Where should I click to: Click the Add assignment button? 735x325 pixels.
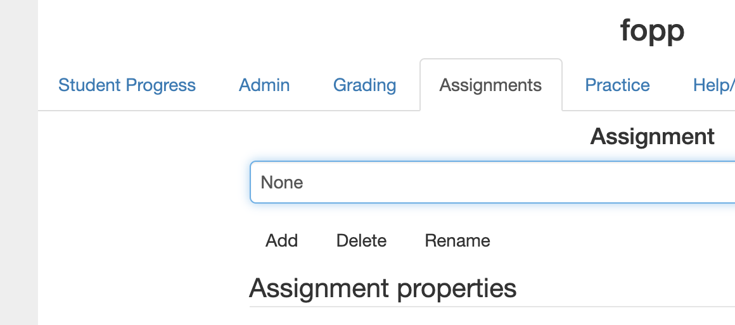tap(282, 240)
